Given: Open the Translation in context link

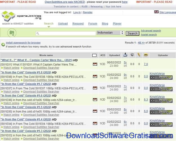Looking at the screenshot, I should coord(66,6).
